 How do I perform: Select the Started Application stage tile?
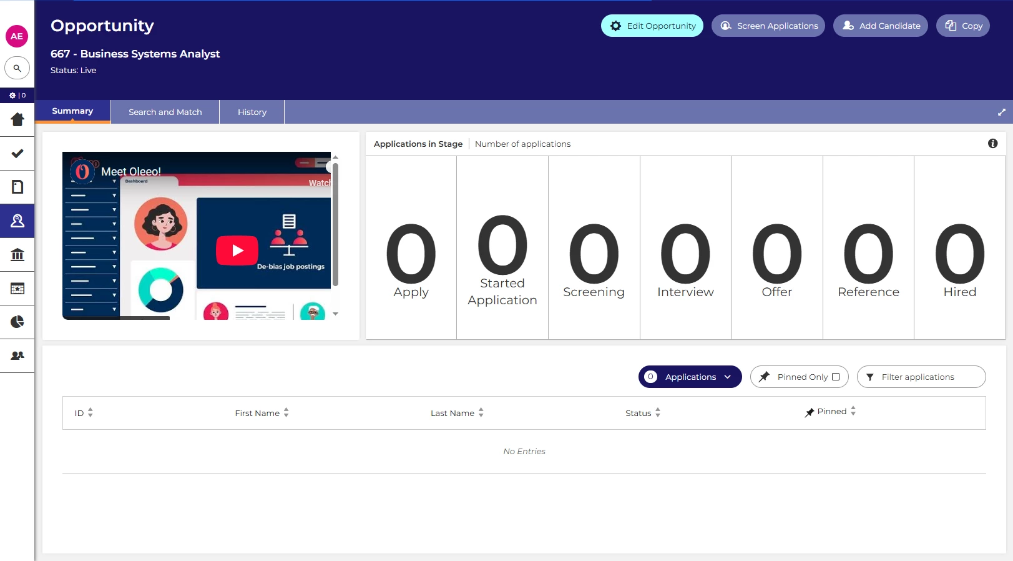click(x=502, y=248)
